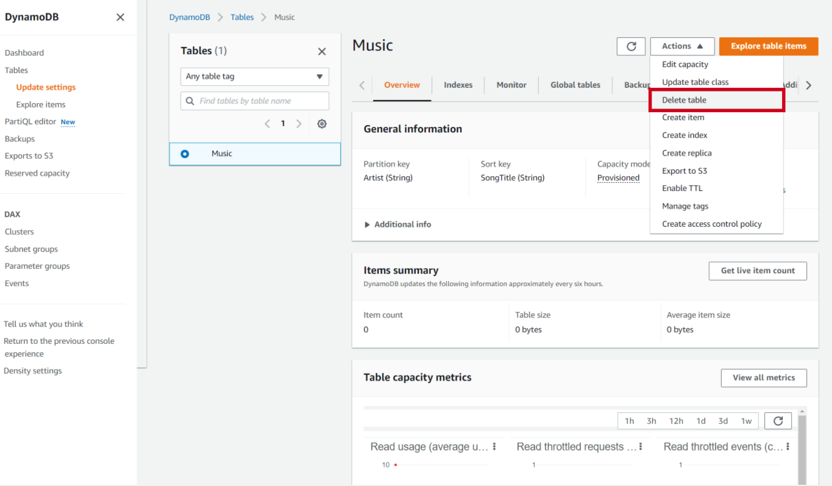Click Tell us what you think

(43, 324)
